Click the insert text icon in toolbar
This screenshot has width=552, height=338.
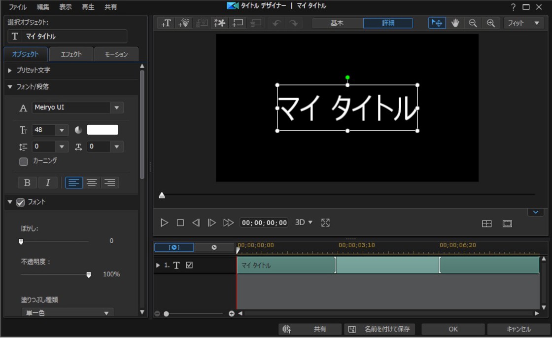pos(167,23)
